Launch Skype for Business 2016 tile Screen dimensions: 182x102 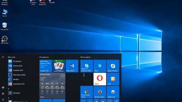(x=87, y=66)
